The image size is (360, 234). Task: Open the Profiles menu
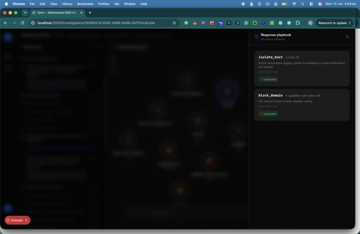[104, 4]
